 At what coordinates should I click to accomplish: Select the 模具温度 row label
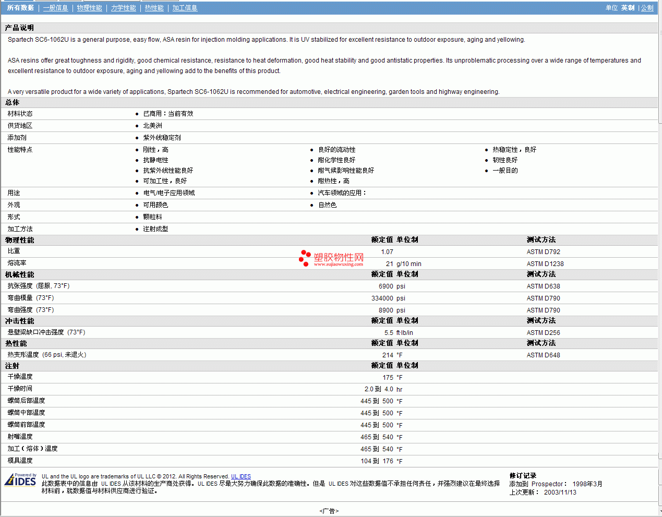(20, 460)
